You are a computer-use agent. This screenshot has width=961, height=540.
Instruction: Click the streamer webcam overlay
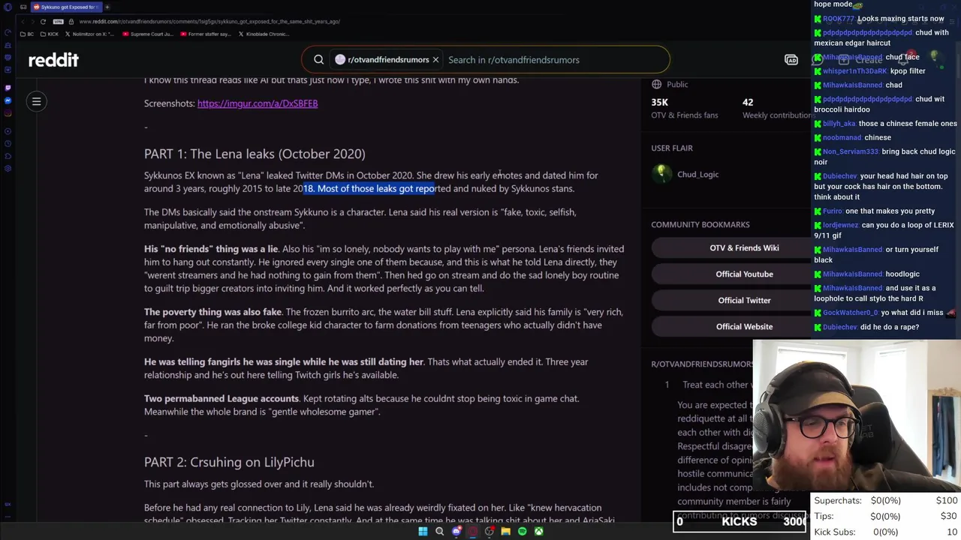pyautogui.click(x=857, y=415)
